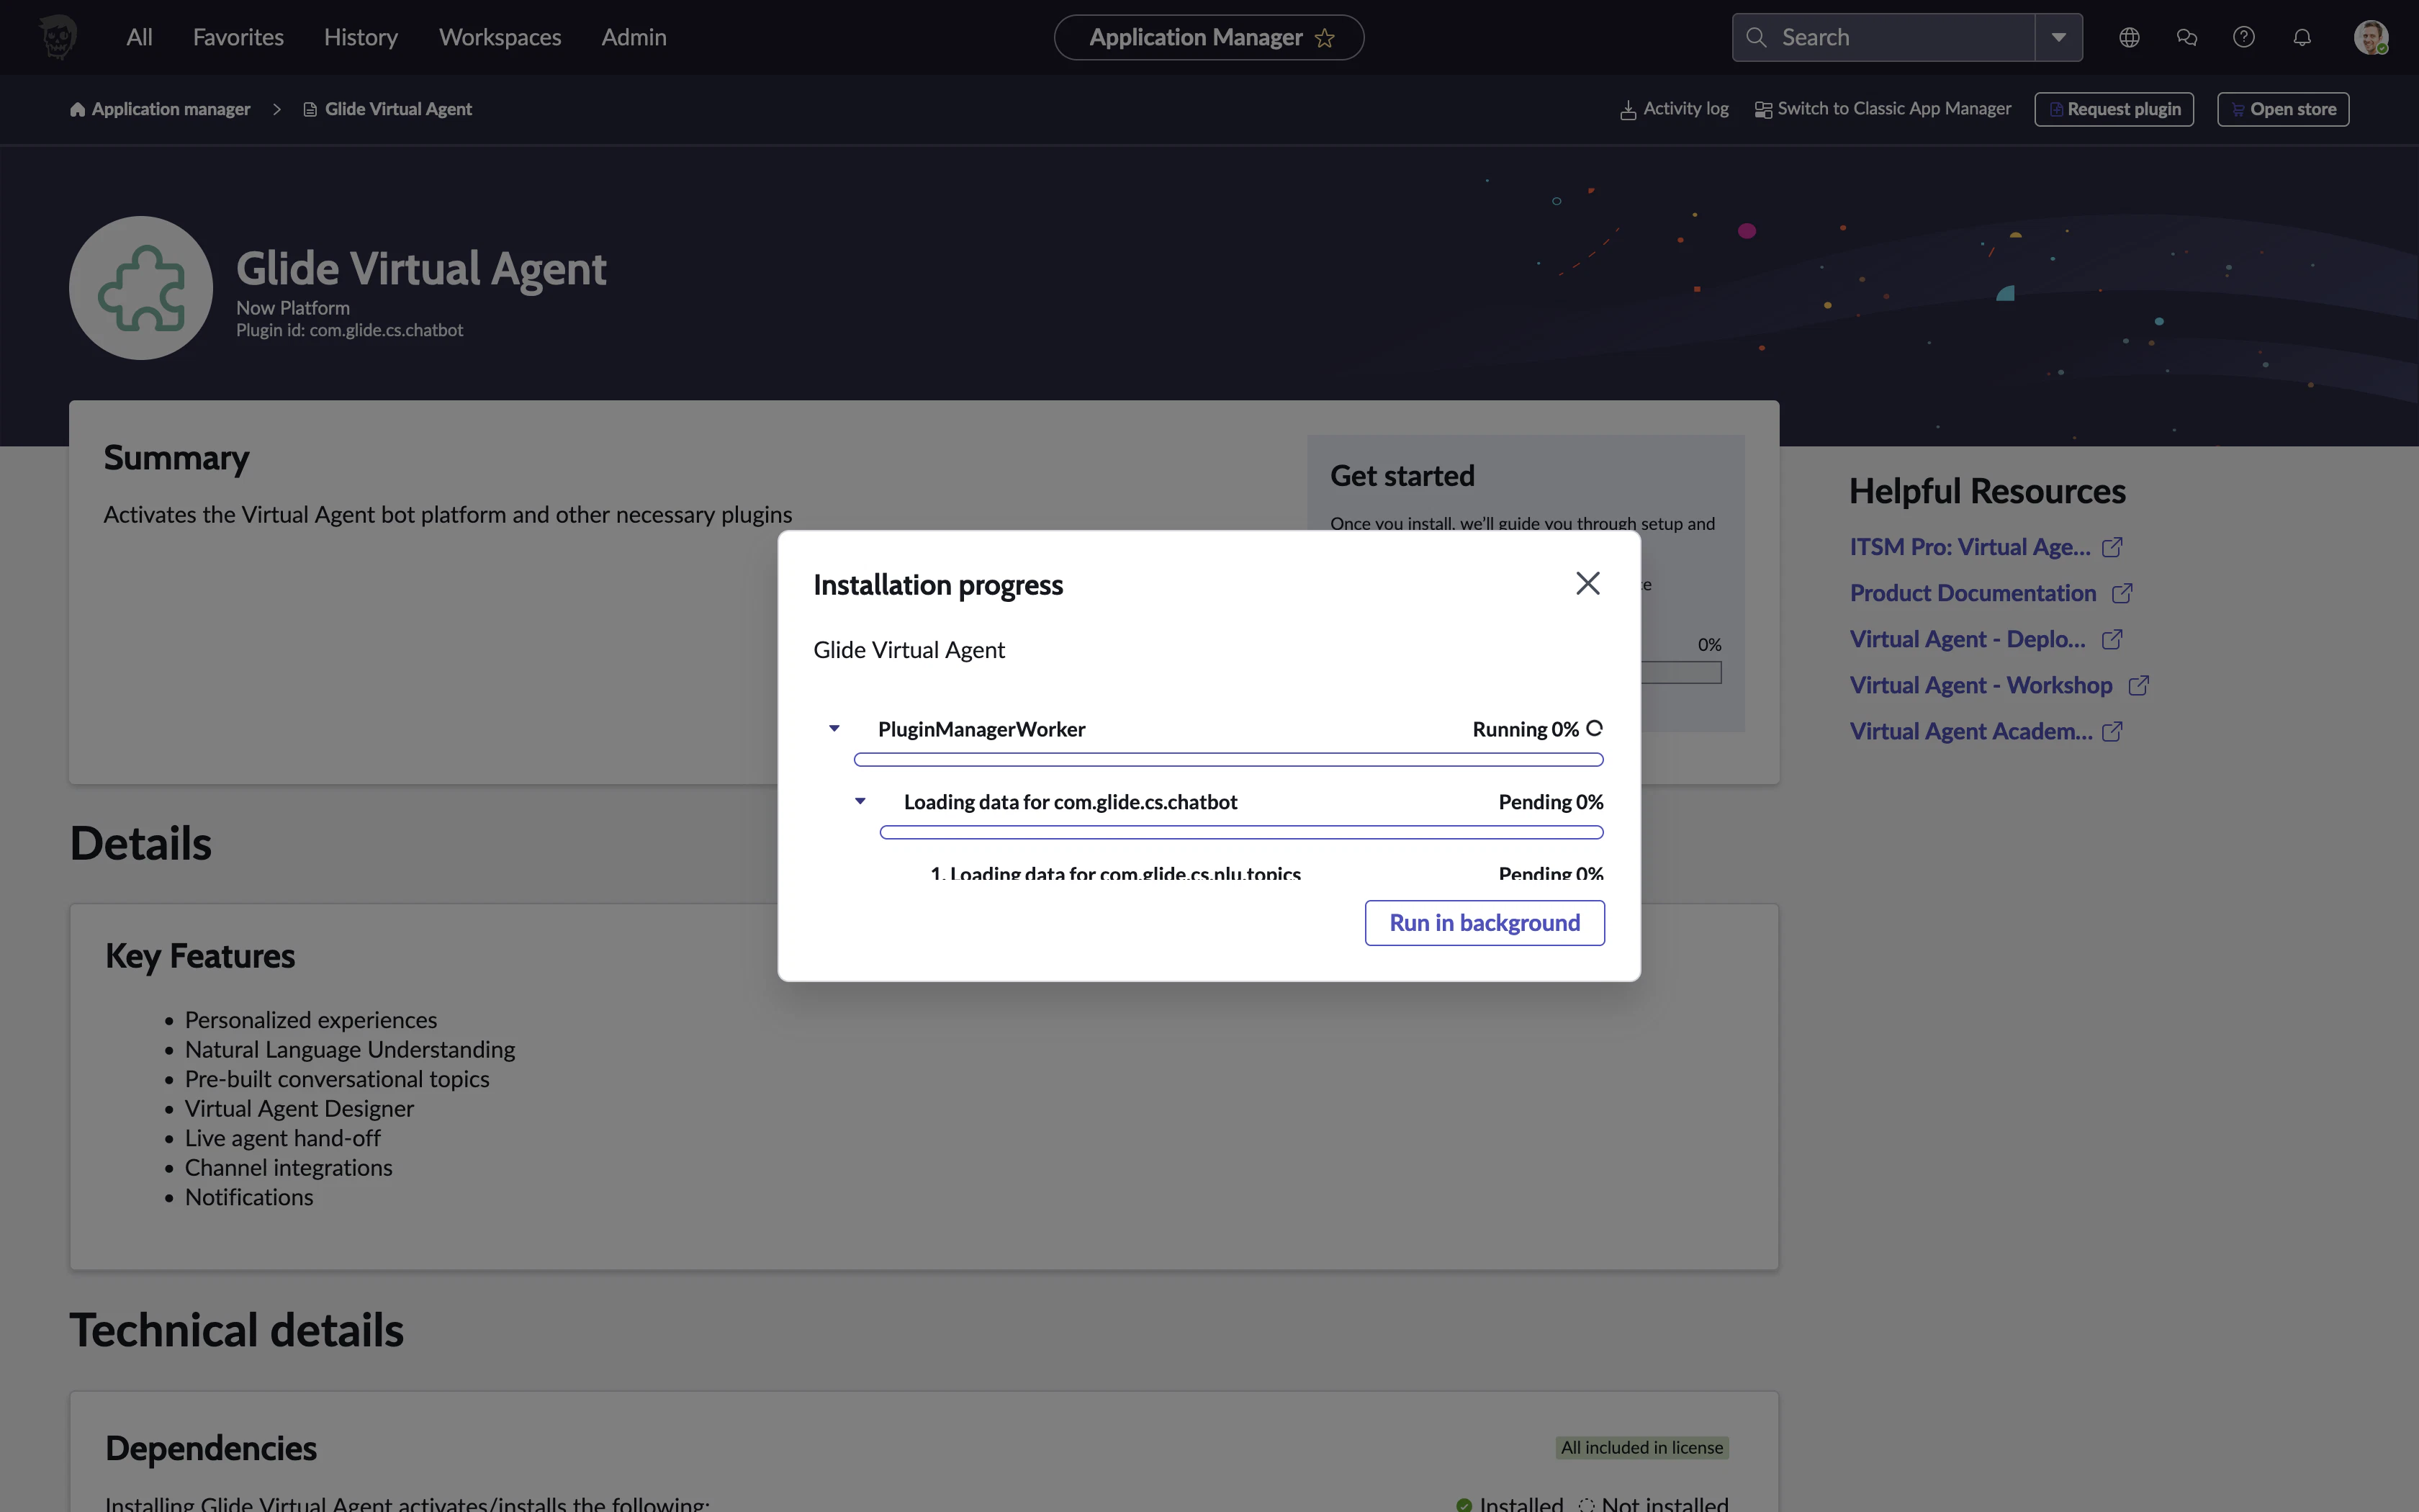Open the Workspaces menu
The width and height of the screenshot is (2419, 1512).
(x=500, y=38)
